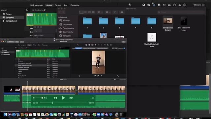Open the color balance adjustment icon
The width and height of the screenshot is (211, 119).
tap(144, 5)
